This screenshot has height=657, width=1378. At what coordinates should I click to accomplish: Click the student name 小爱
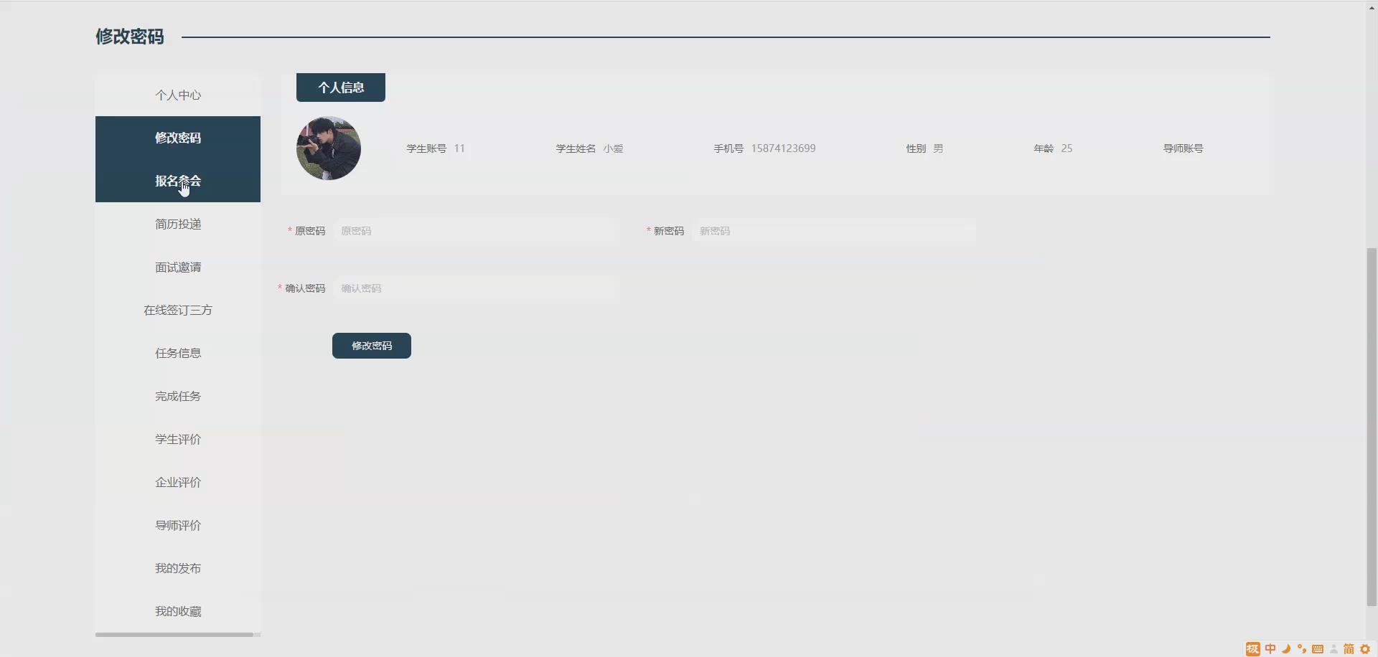(613, 148)
